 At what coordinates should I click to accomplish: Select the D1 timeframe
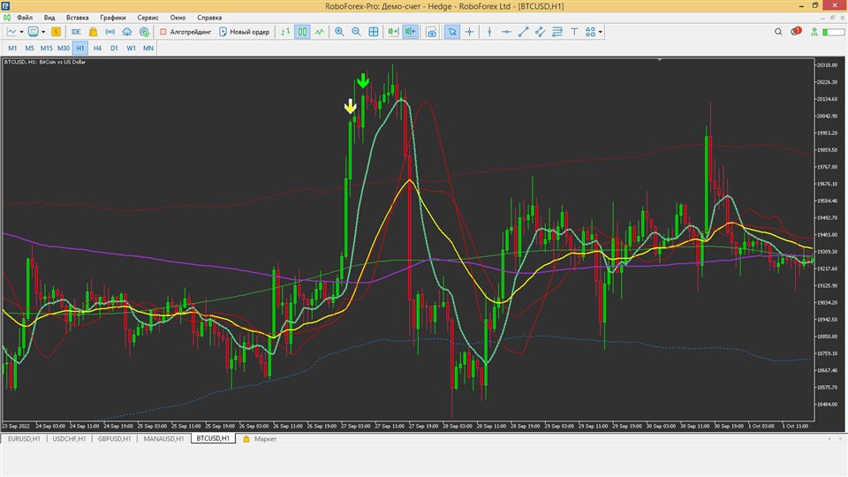[114, 48]
